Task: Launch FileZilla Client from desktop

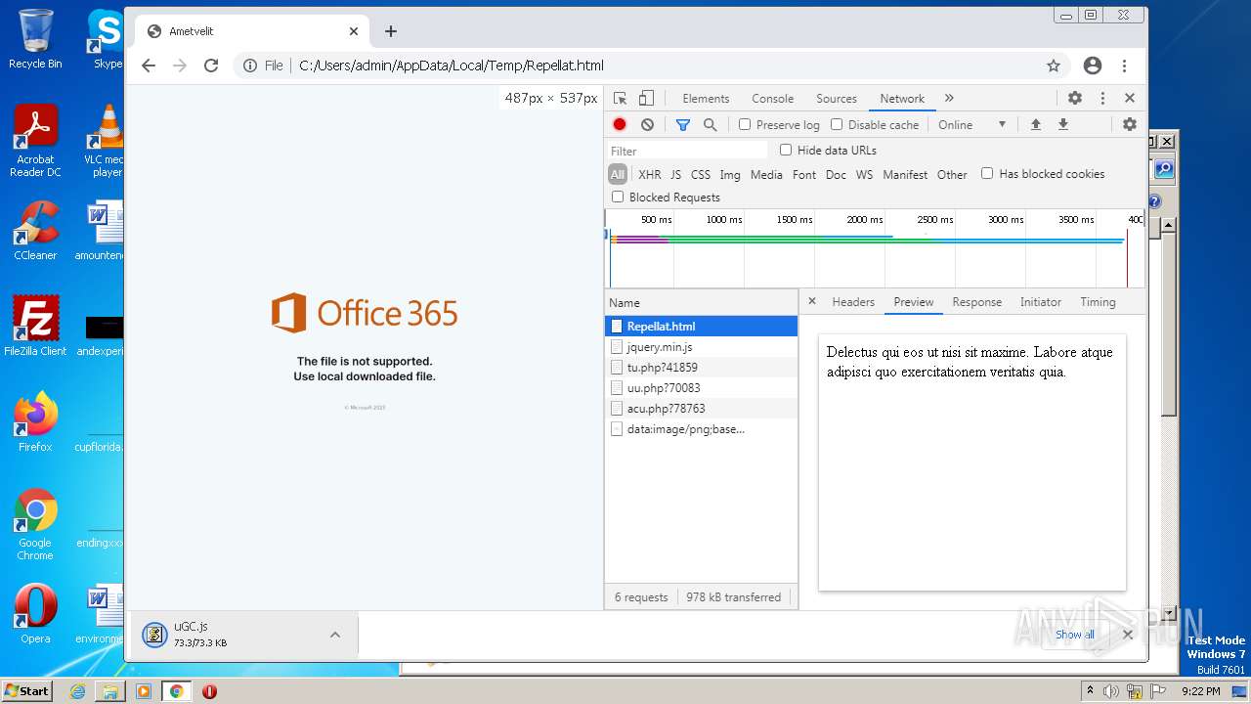Action: click(35, 327)
